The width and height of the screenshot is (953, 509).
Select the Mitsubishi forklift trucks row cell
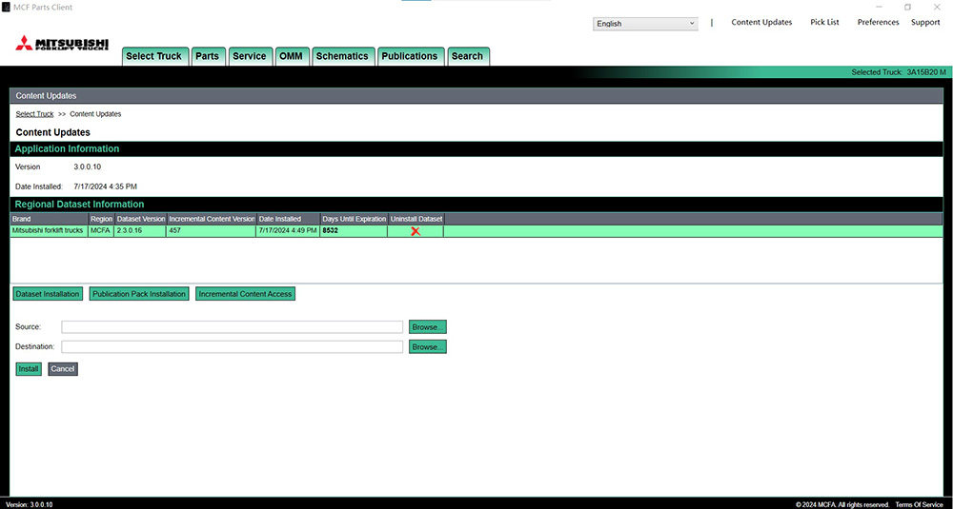pyautogui.click(x=48, y=230)
